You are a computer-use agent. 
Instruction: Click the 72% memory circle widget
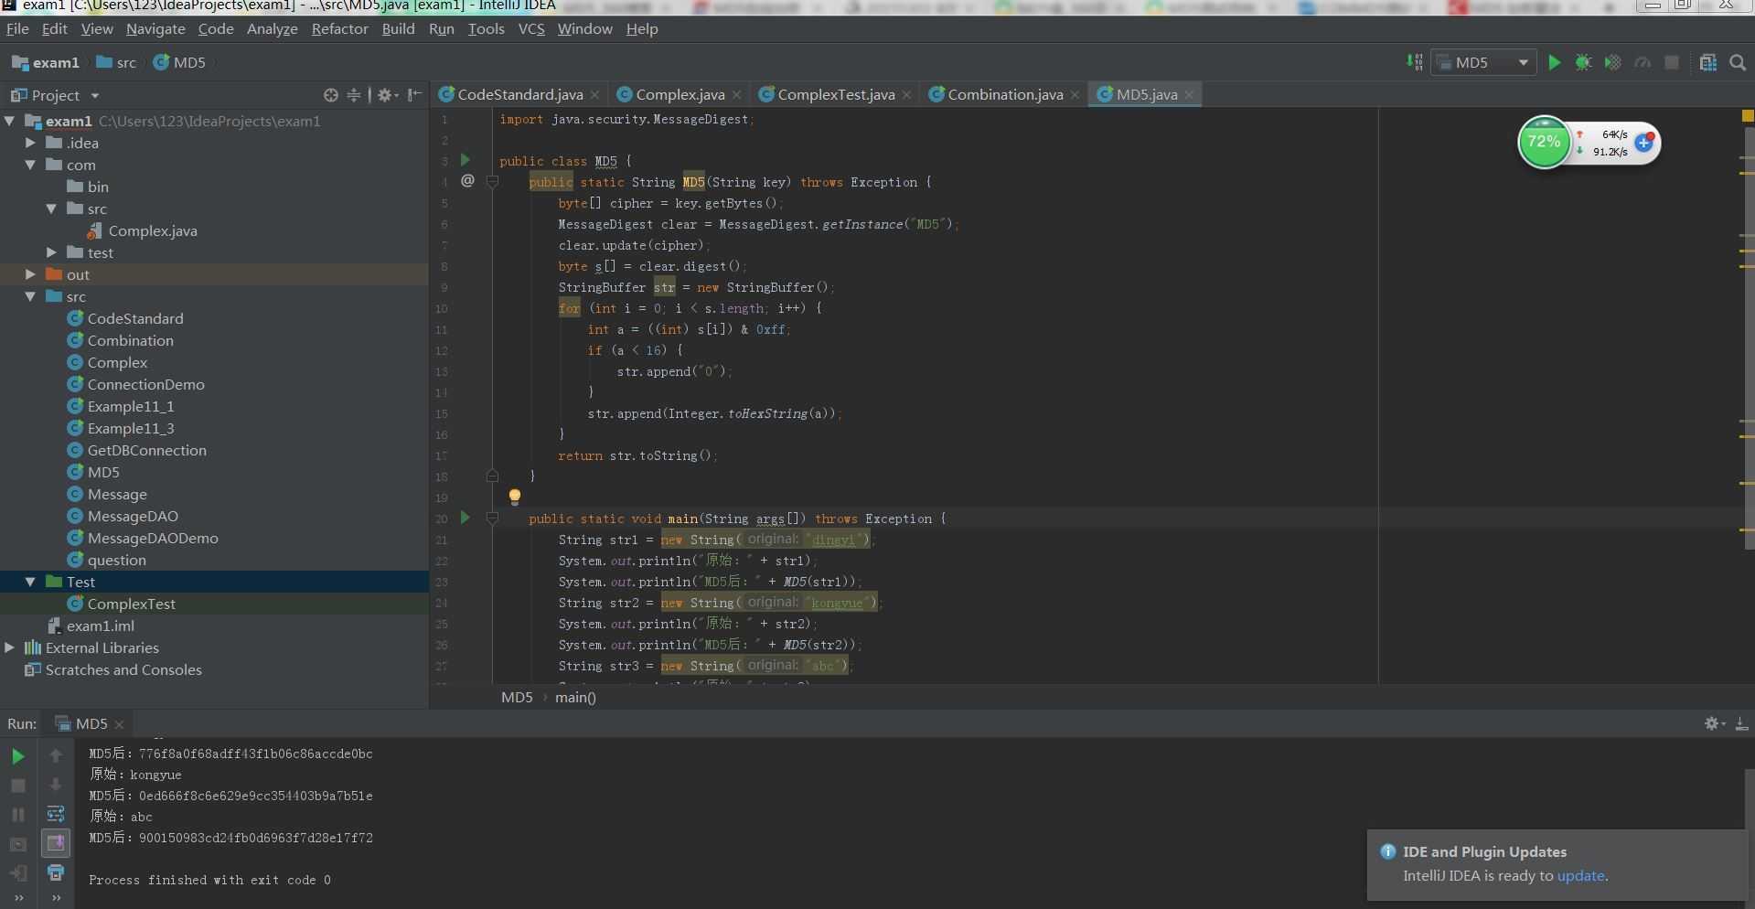click(x=1544, y=143)
